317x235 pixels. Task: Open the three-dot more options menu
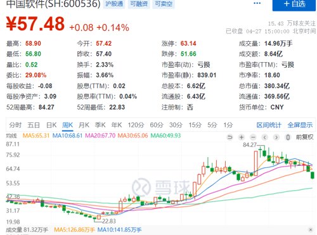coord(257,3)
